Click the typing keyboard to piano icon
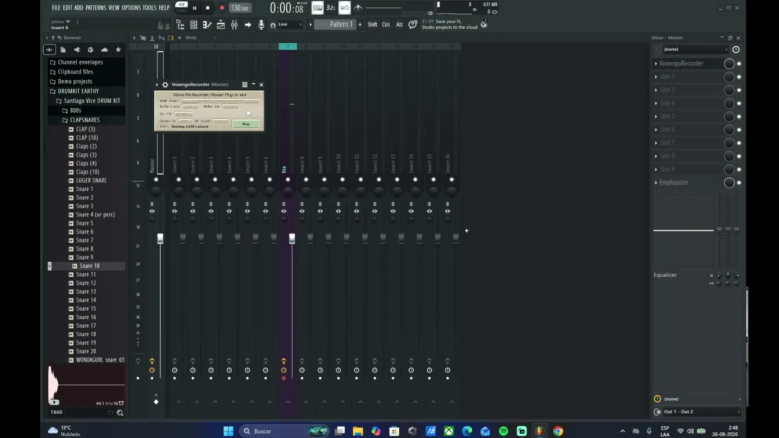This screenshot has width=779, height=438. click(x=317, y=8)
